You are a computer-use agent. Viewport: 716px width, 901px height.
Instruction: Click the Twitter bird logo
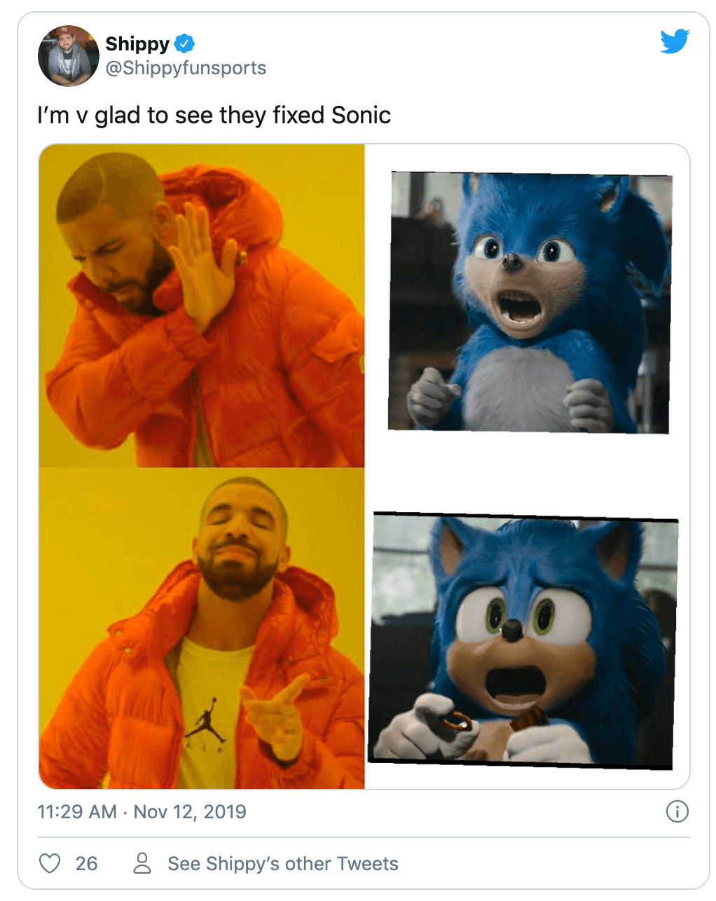click(675, 42)
